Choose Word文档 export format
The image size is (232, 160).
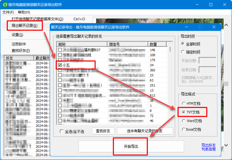[x=183, y=121]
